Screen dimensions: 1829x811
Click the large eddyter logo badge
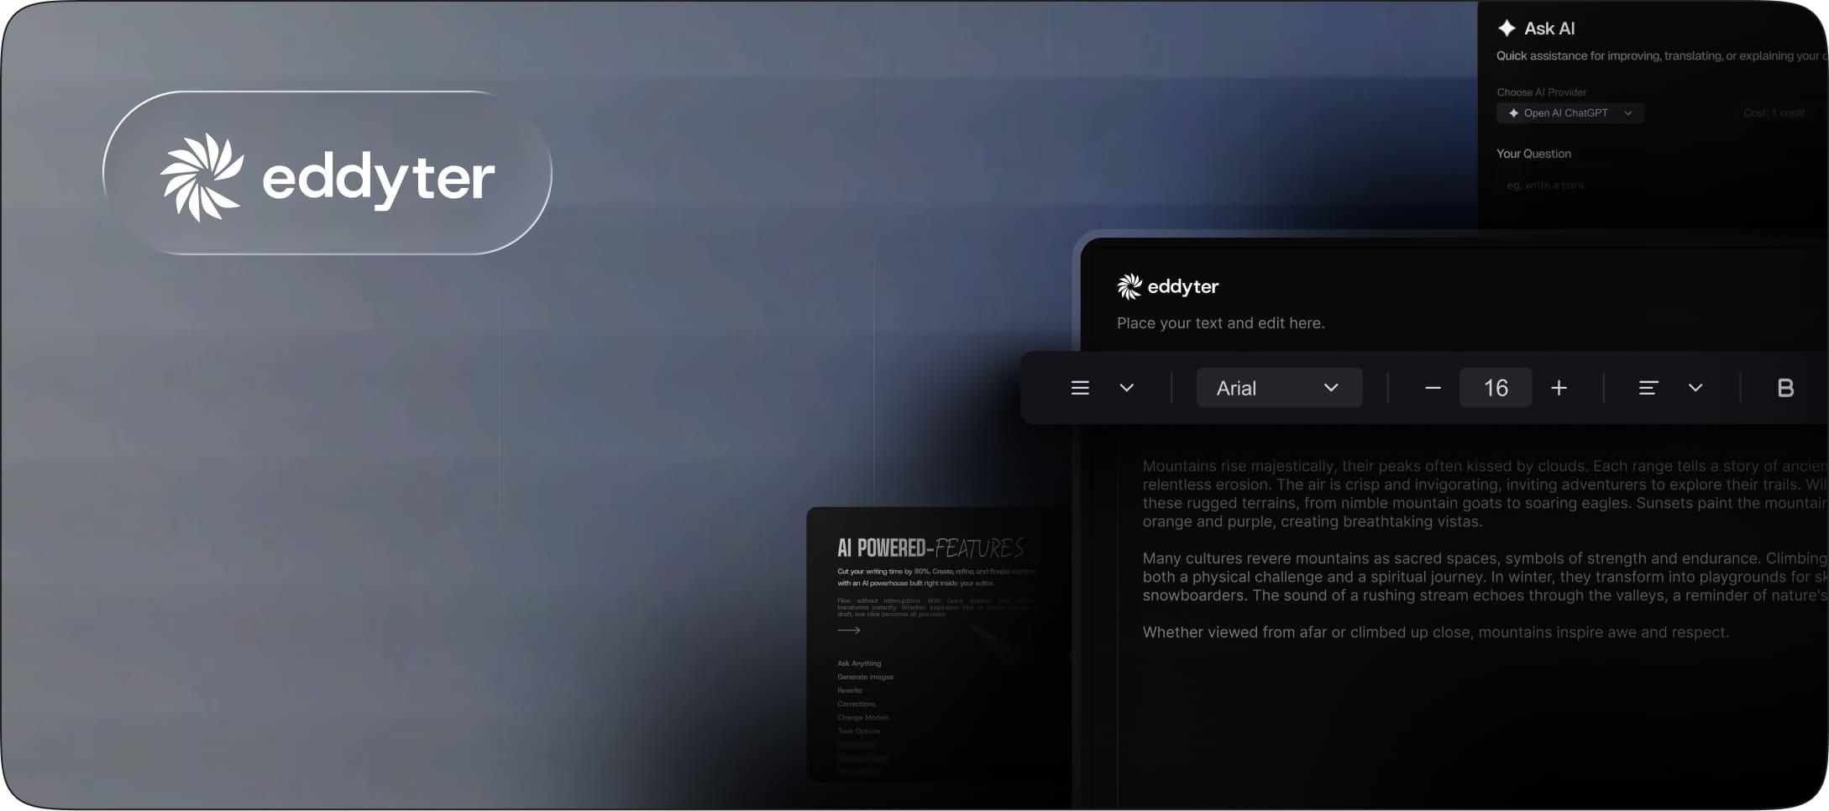pos(328,173)
